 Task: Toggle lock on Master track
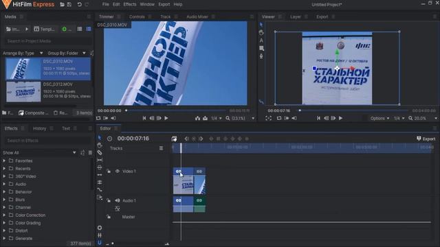pos(109,217)
